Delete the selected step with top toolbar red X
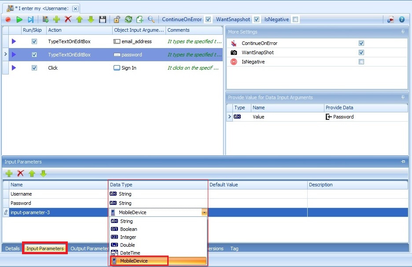412x267 pixels. coord(68,19)
